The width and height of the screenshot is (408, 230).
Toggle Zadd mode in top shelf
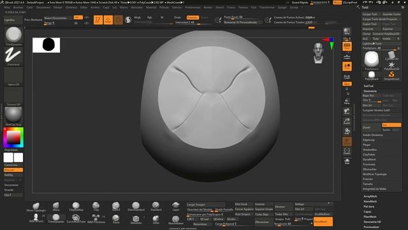[x=177, y=17]
